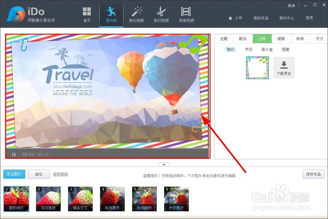
Task: Select strawberry image 4 纵向展开
Action: [112, 199]
